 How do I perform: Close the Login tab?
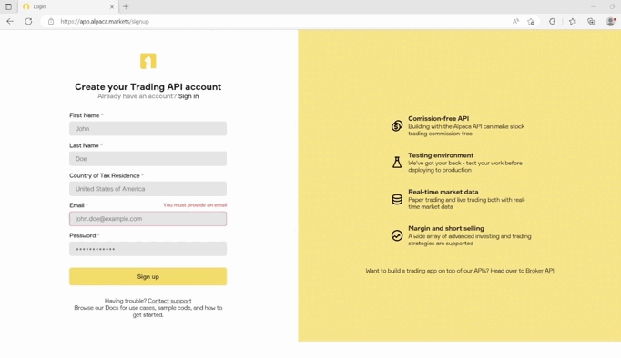pyautogui.click(x=112, y=6)
